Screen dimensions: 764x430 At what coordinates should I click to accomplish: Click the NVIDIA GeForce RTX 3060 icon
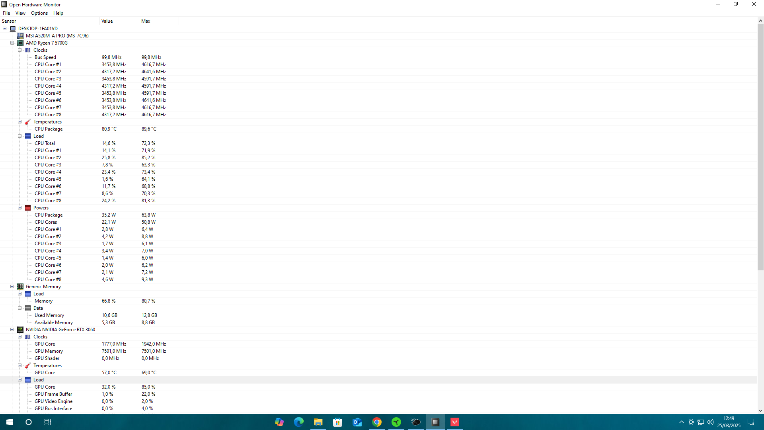(x=20, y=330)
